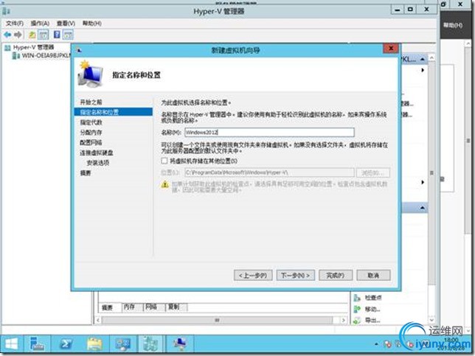Click right arrow of horizontal scrollbar

[x=343, y=321]
